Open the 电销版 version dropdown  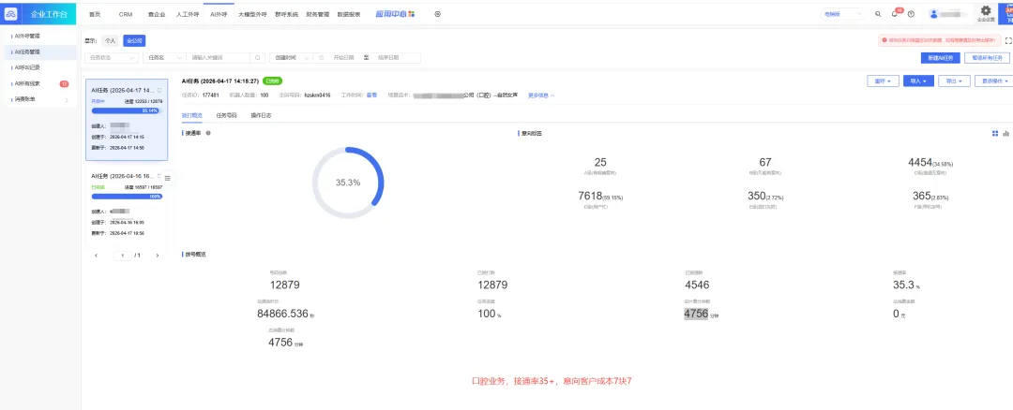(x=843, y=13)
